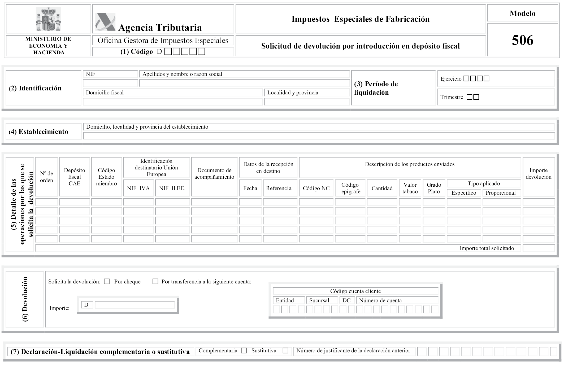
Task: Click the Importe total solicitado value box
Action: tap(539, 248)
